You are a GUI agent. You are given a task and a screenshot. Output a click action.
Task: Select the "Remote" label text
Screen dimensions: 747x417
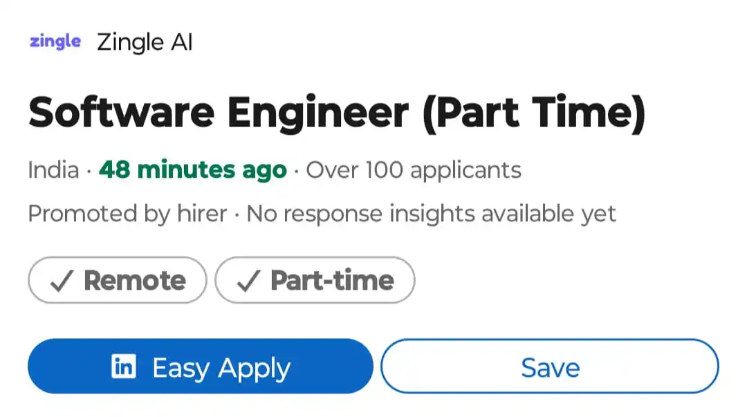tap(135, 281)
